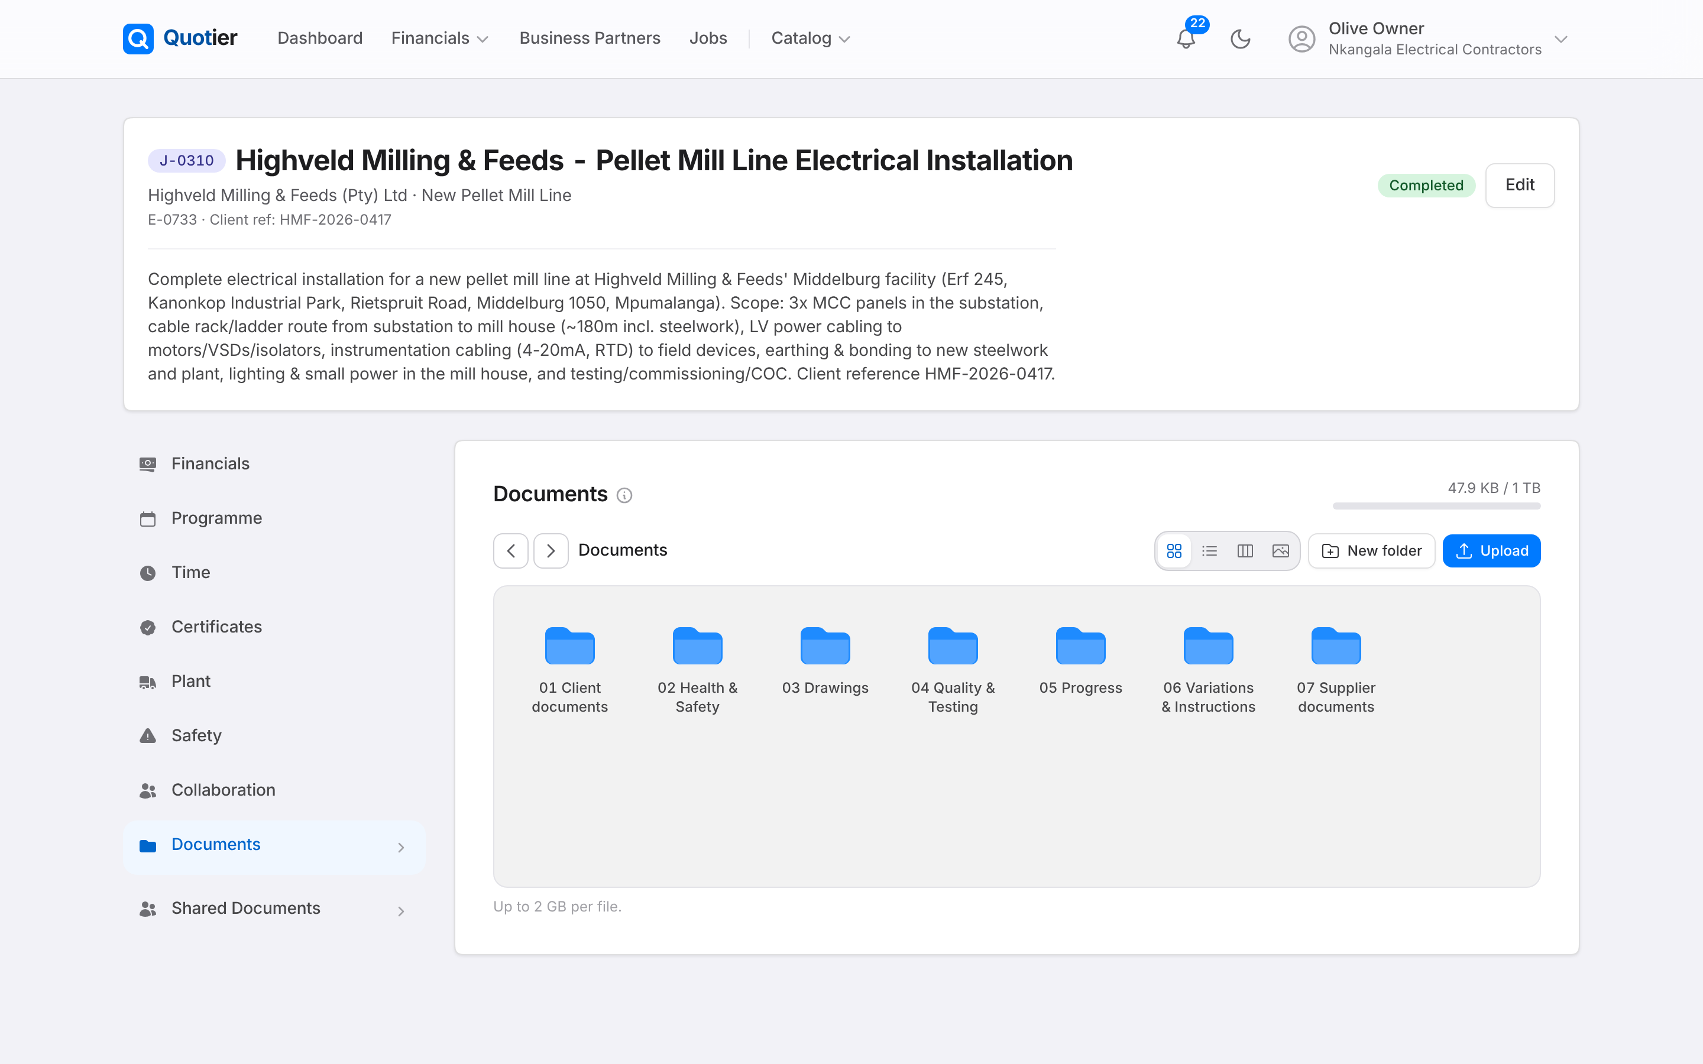Click the Quotier logo icon
This screenshot has width=1703, height=1064.
[138, 38]
